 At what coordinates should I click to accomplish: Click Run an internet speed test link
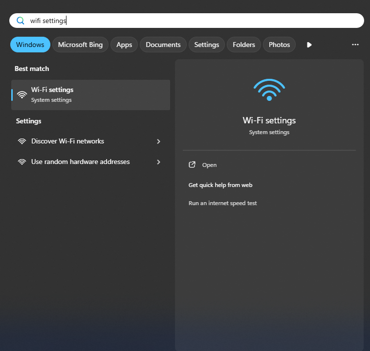[222, 203]
